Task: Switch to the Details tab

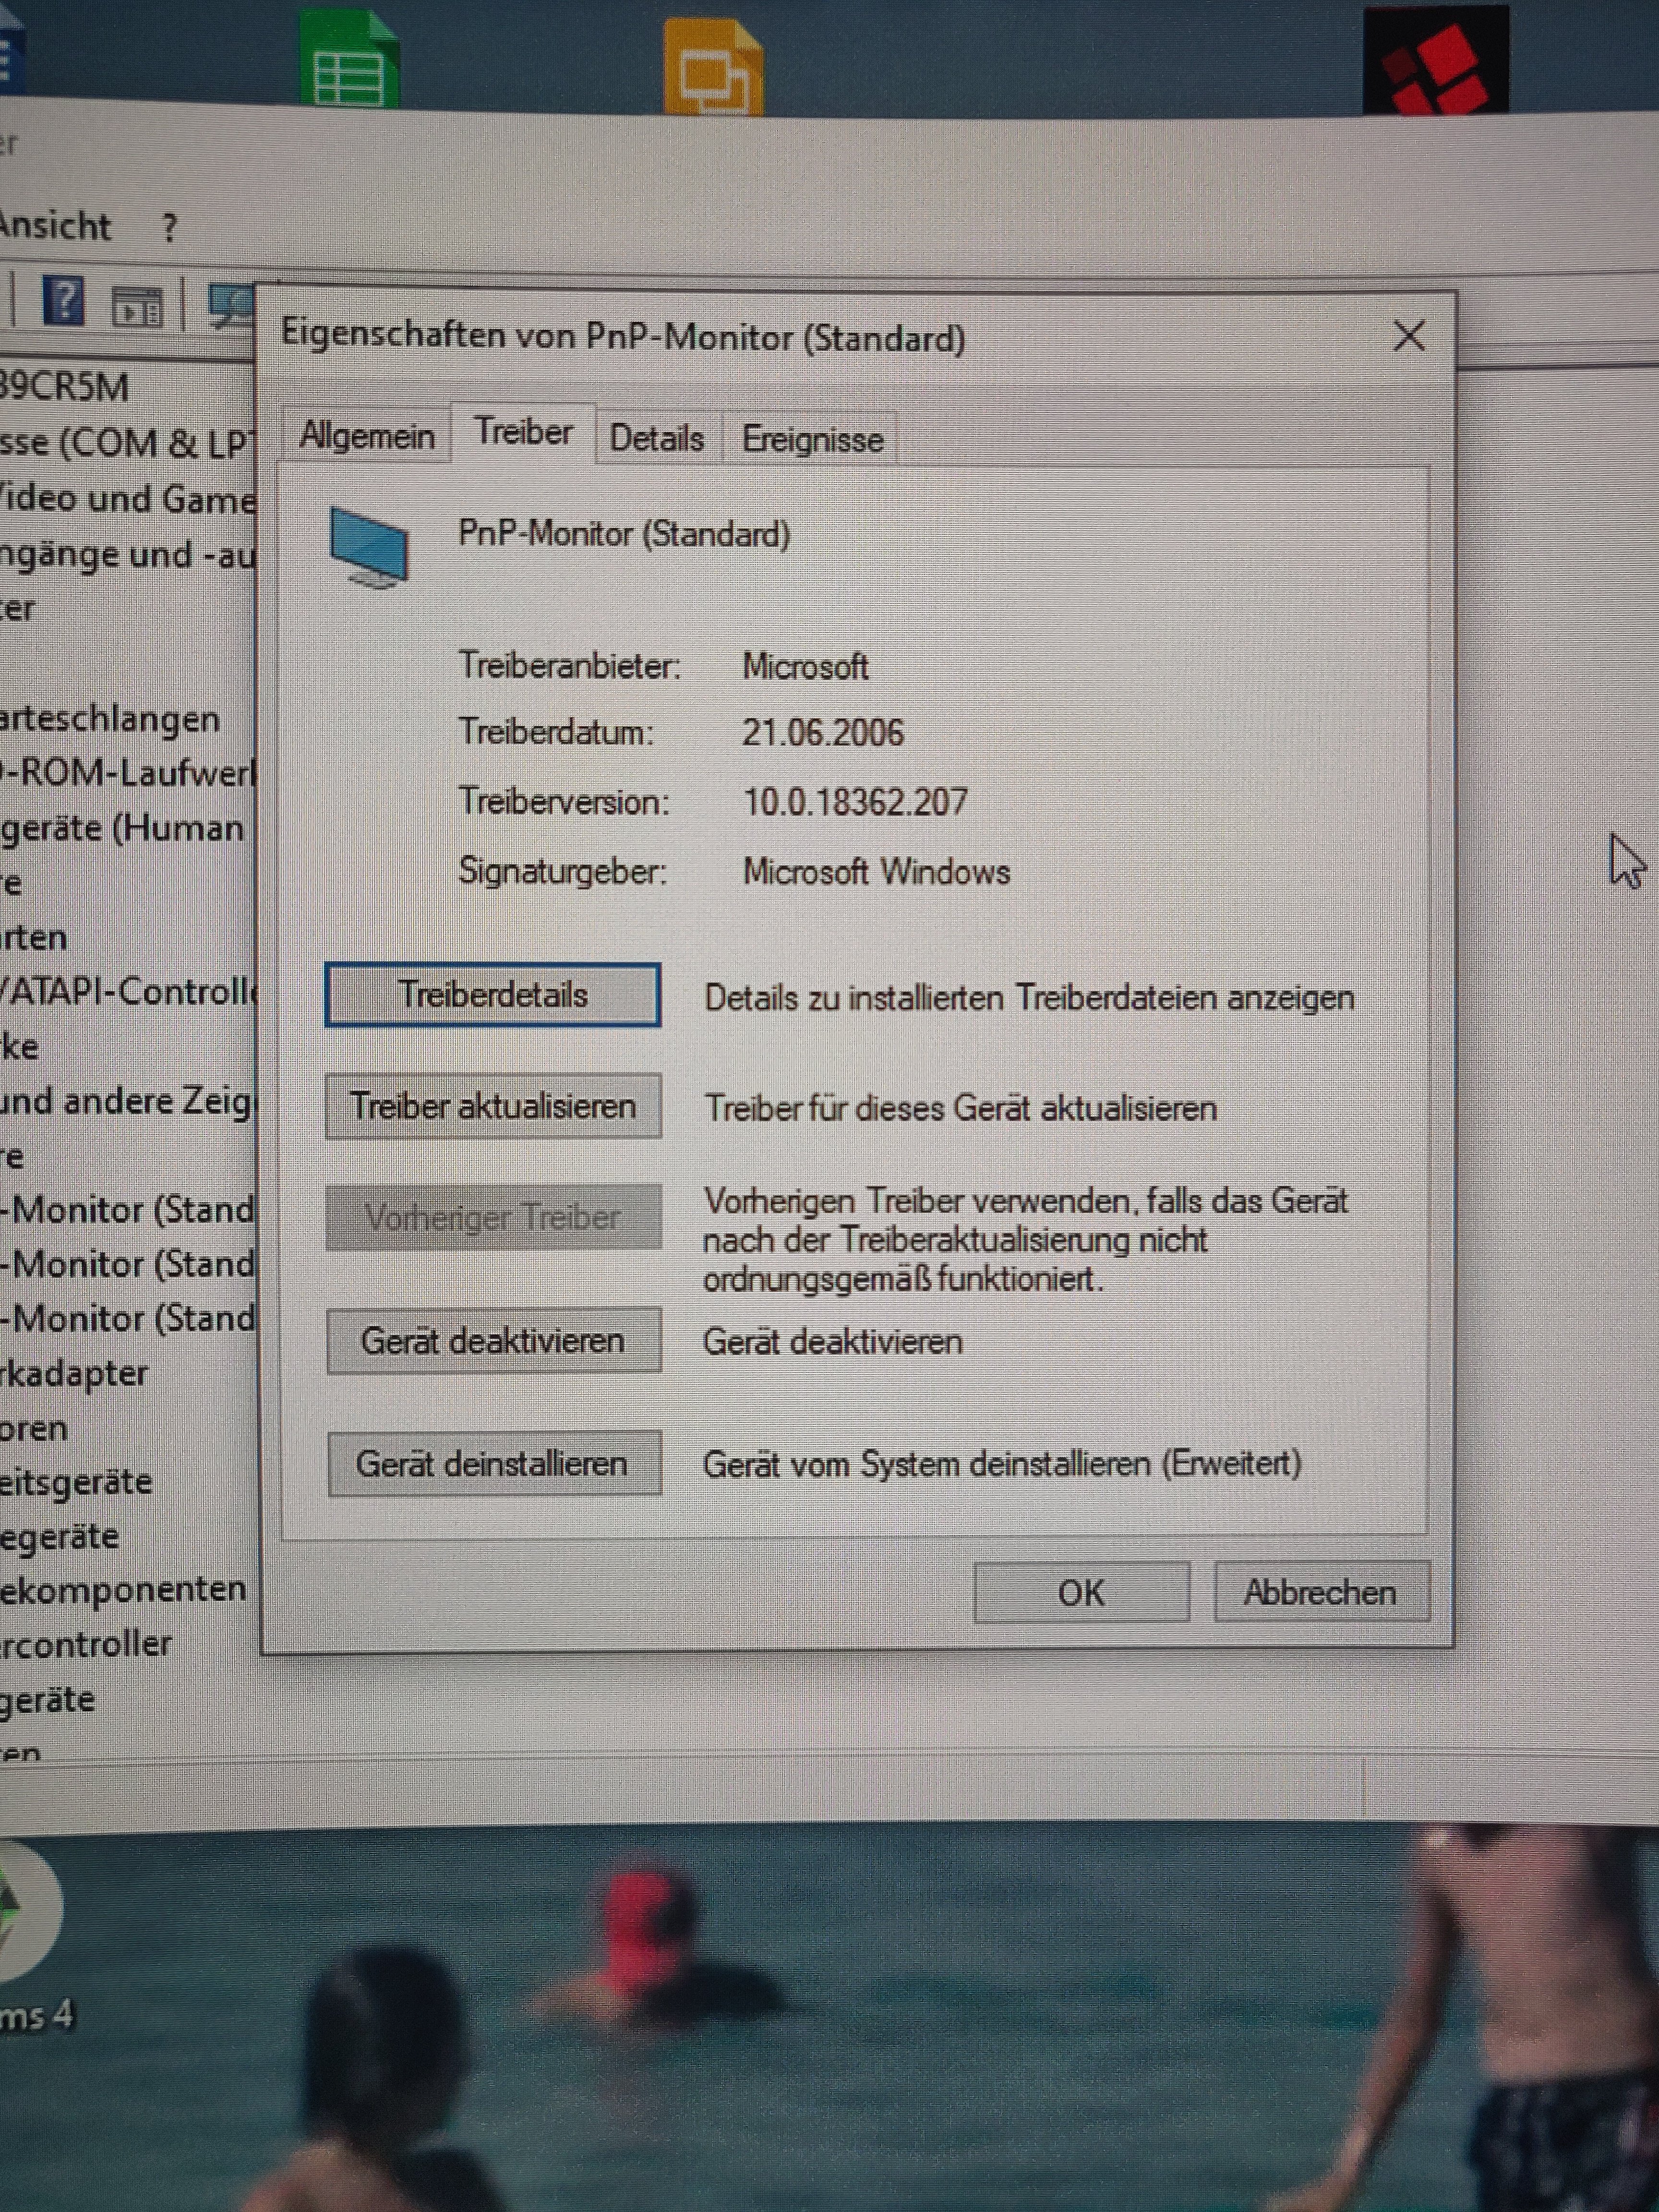Action: point(656,439)
